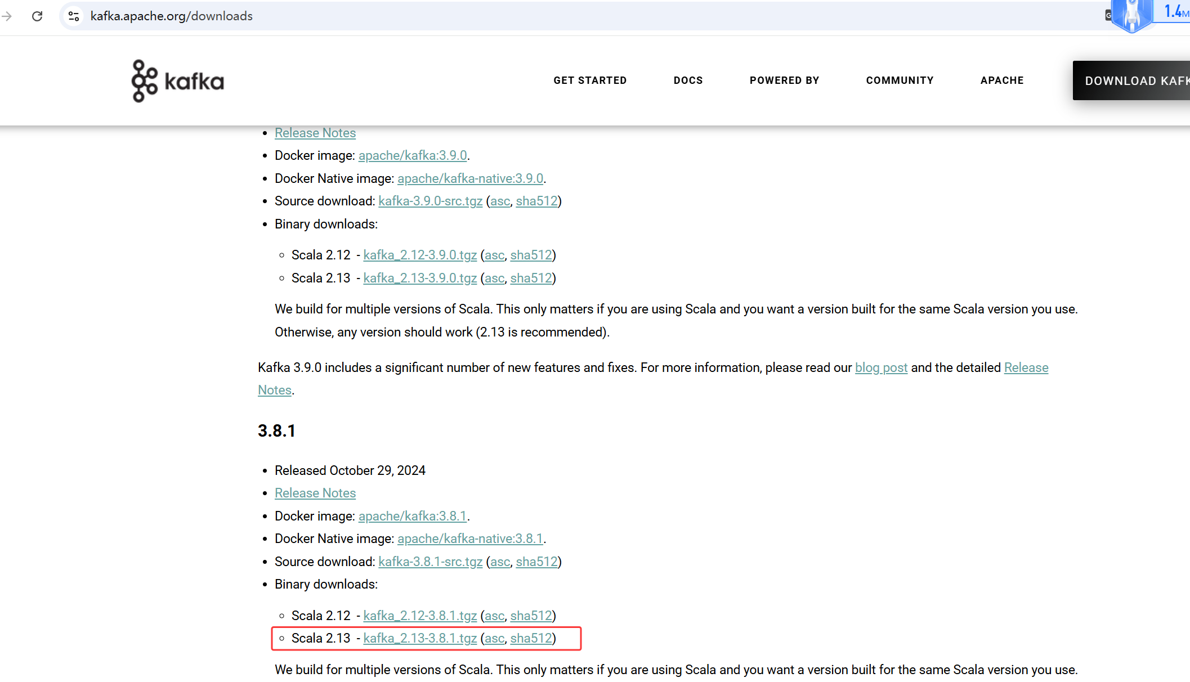Open sha512 checksum for 3.8.1 source
Image resolution: width=1190 pixels, height=682 pixels.
coord(536,562)
